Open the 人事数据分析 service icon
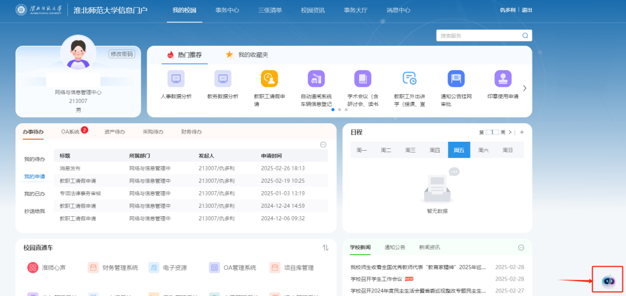Screen dimensions: 626x296 (x=176, y=79)
